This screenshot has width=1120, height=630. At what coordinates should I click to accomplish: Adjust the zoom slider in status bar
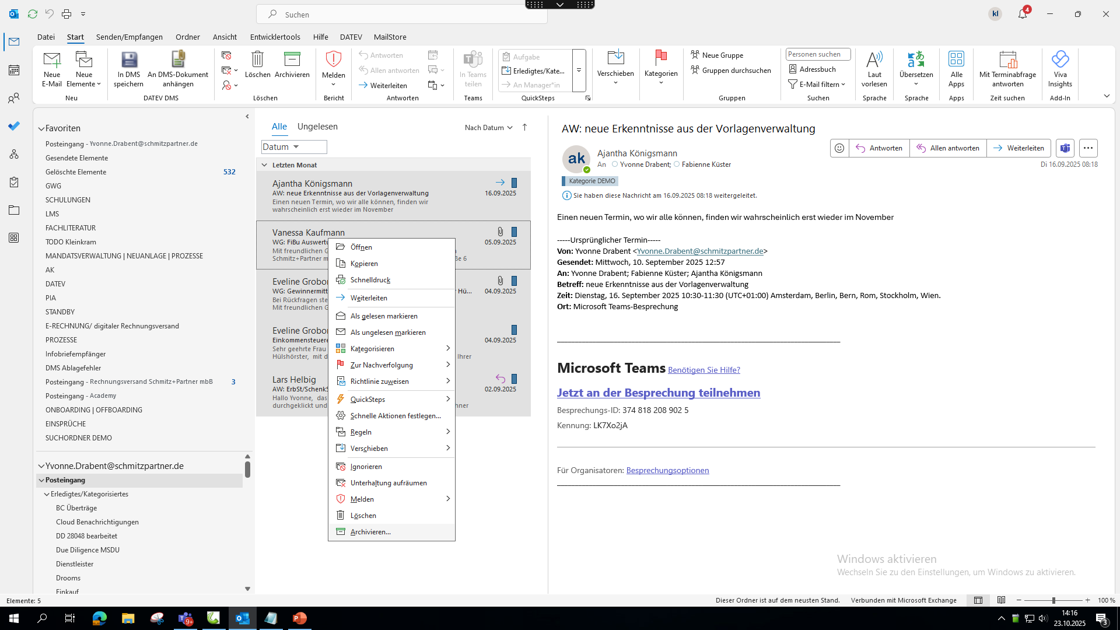point(1053,600)
